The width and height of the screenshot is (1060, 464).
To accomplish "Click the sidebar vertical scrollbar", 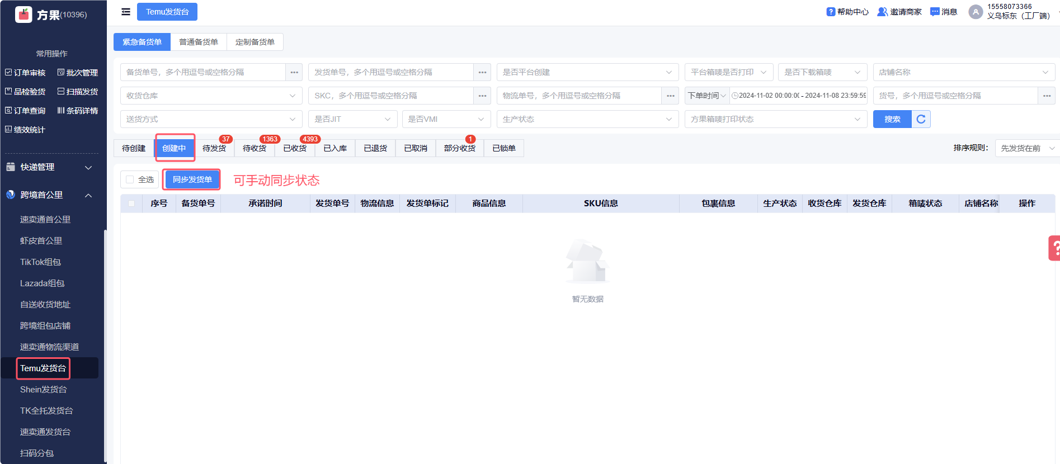I will click(105, 345).
